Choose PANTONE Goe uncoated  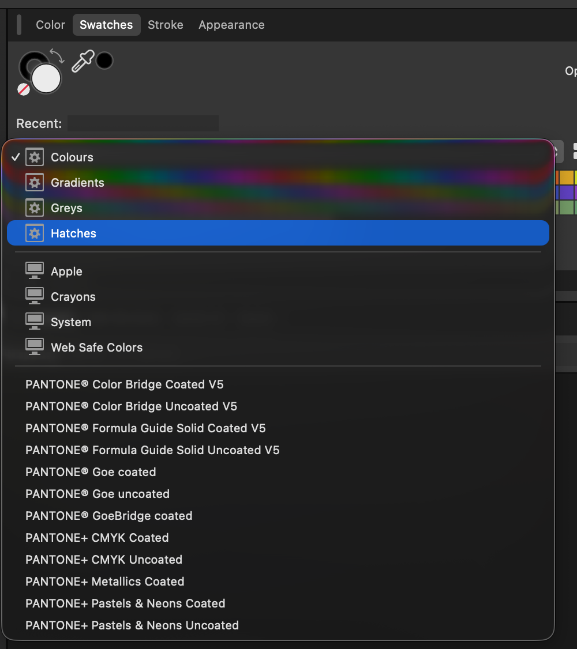[278, 494]
